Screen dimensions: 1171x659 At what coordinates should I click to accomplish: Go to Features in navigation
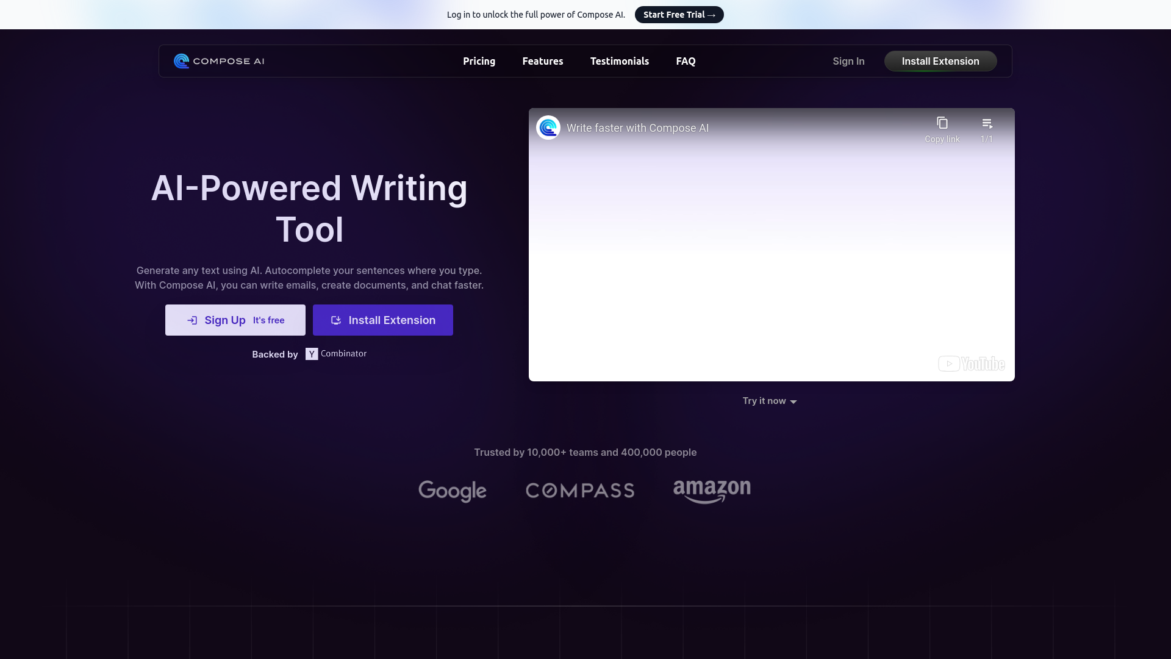(542, 61)
